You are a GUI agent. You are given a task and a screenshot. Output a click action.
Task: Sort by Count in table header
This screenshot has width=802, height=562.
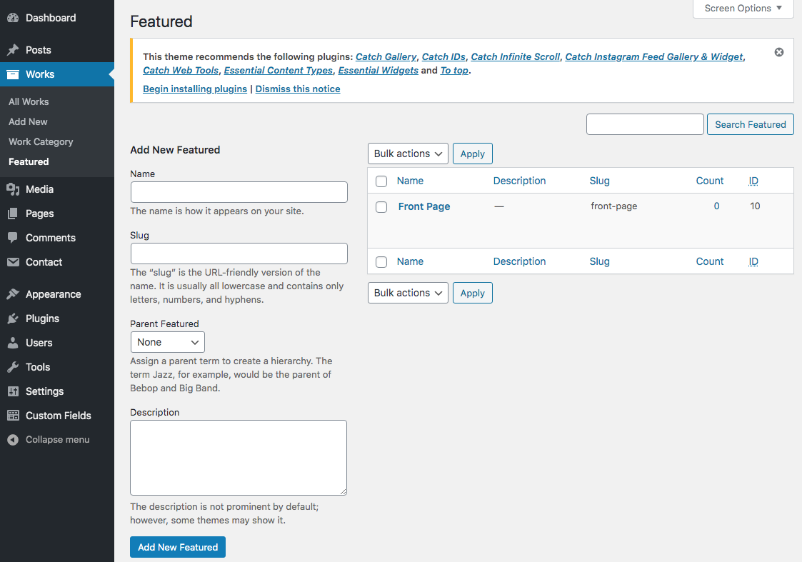[x=709, y=181]
